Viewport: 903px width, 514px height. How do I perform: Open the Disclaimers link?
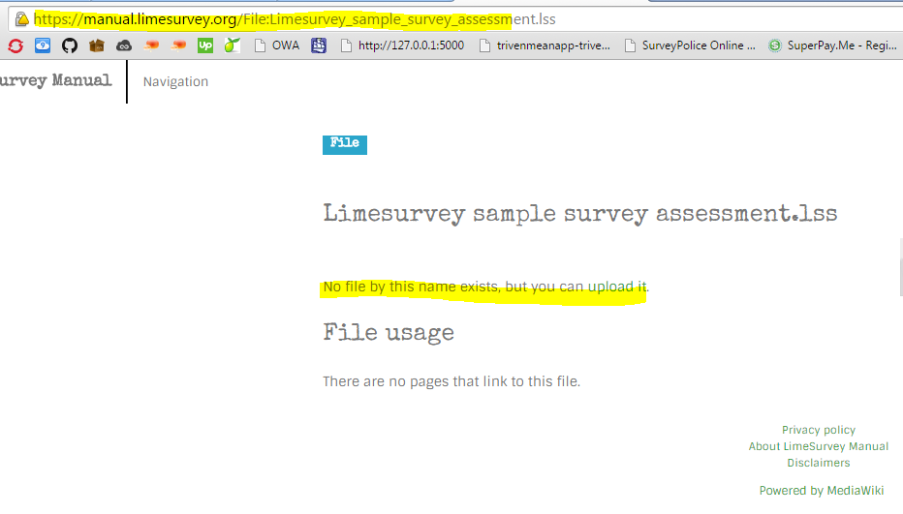point(819,463)
